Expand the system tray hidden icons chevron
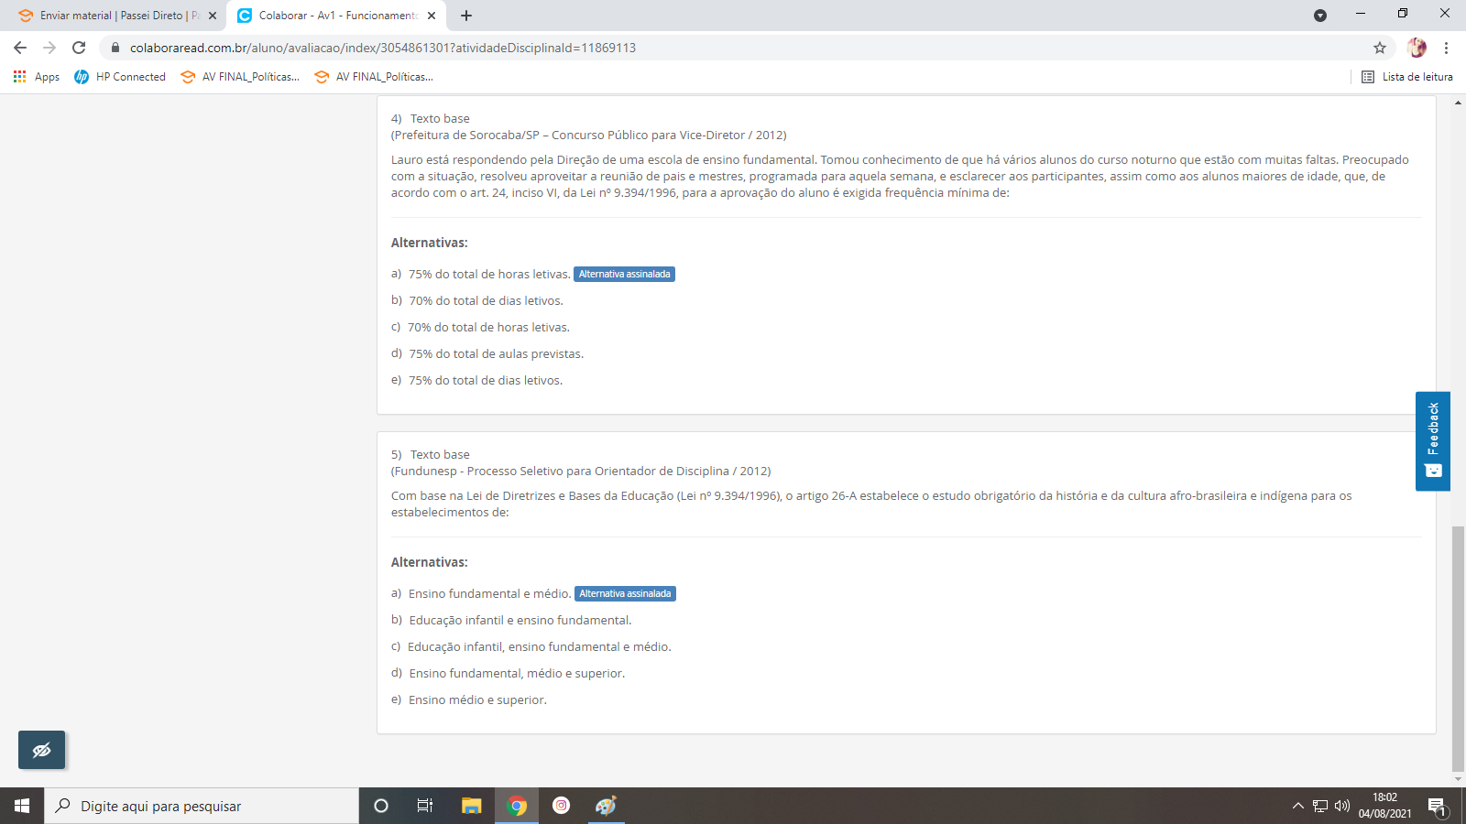The width and height of the screenshot is (1466, 824). click(1297, 806)
